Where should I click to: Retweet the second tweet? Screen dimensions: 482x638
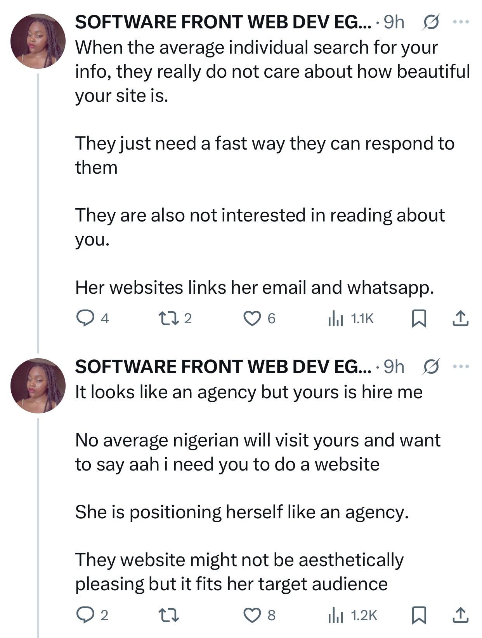click(x=169, y=615)
